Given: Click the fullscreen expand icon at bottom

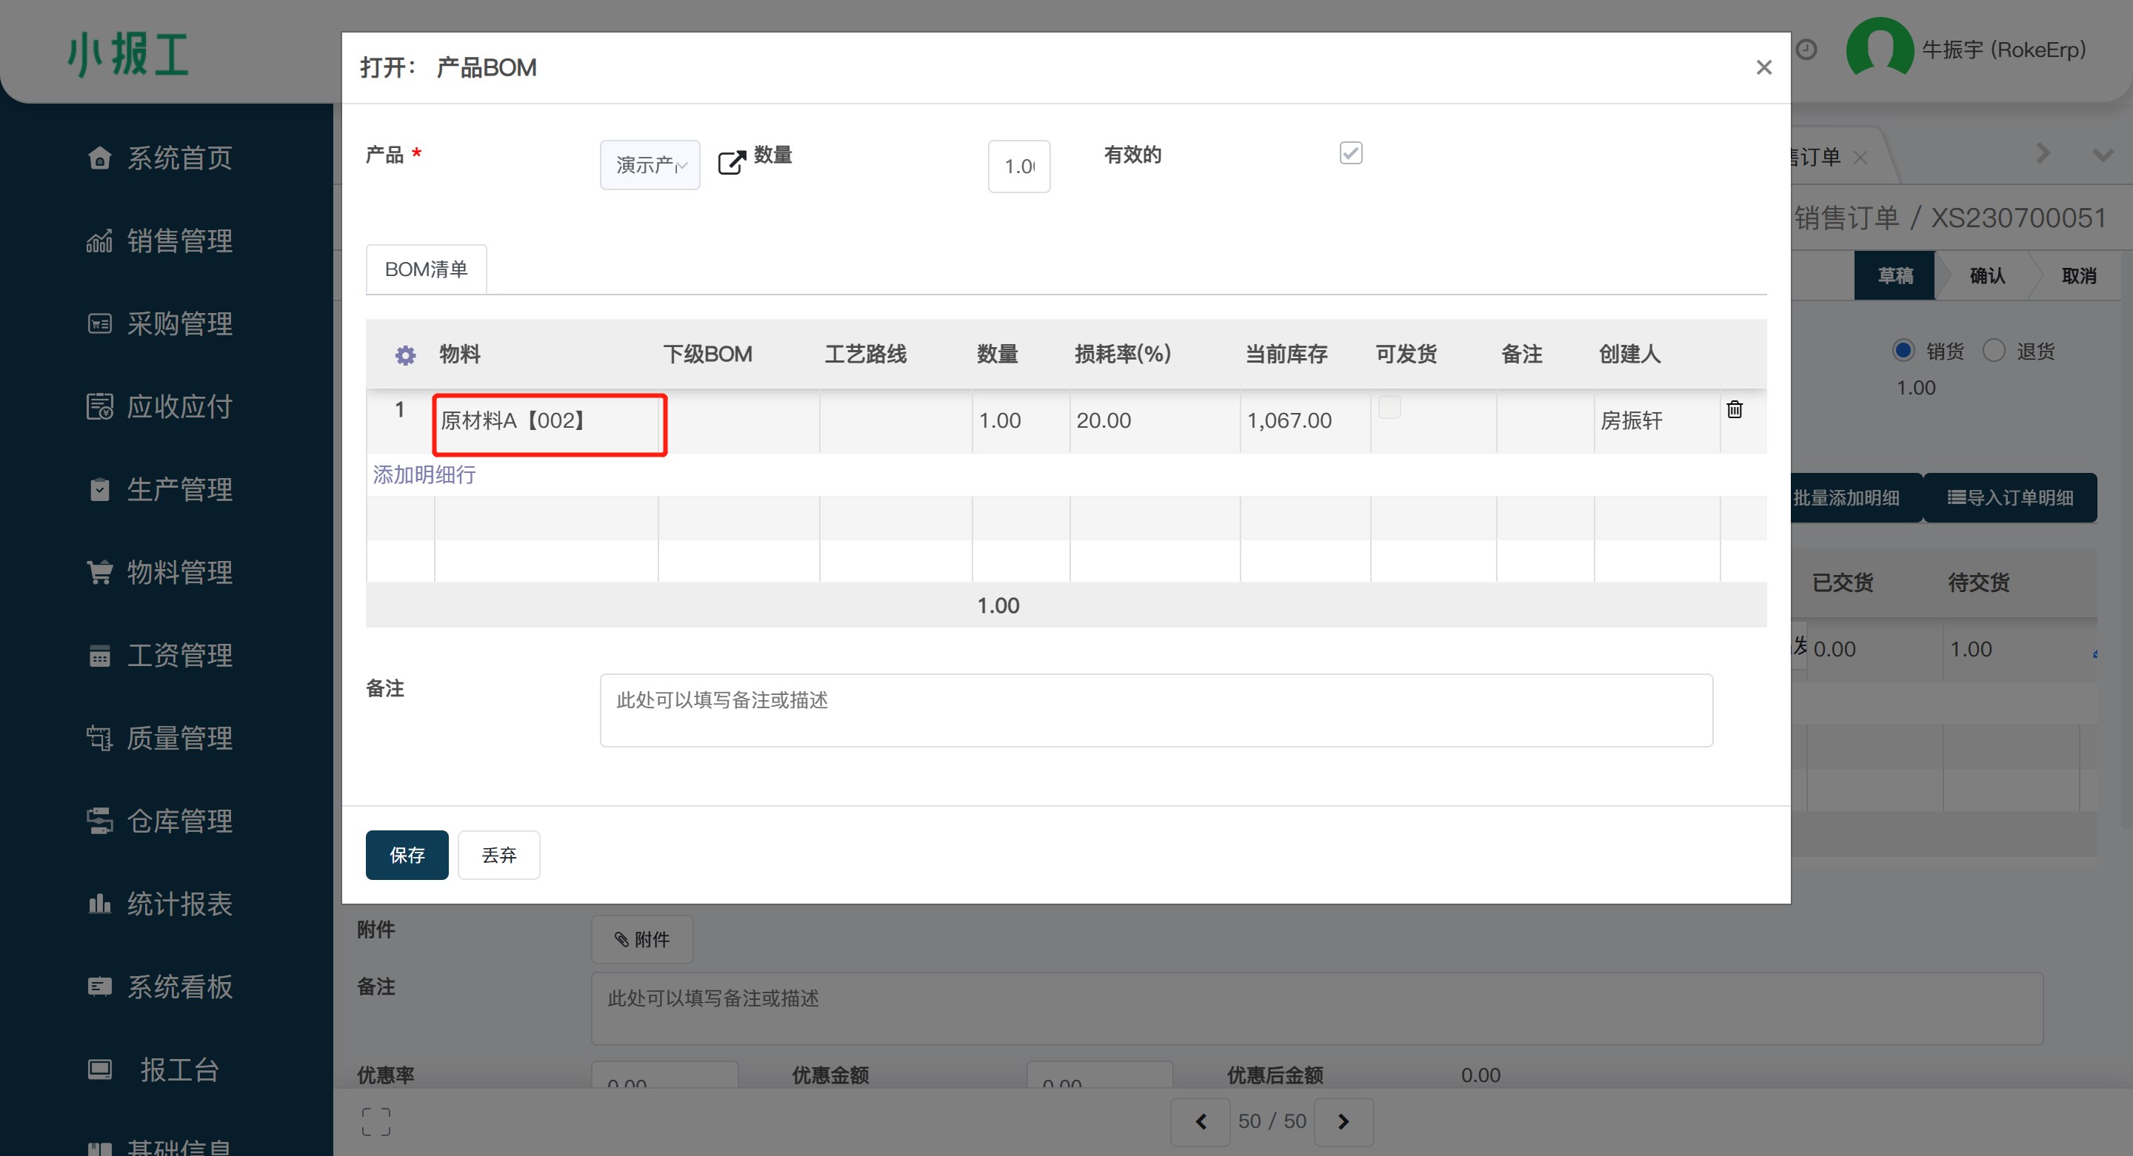Looking at the screenshot, I should tap(376, 1121).
